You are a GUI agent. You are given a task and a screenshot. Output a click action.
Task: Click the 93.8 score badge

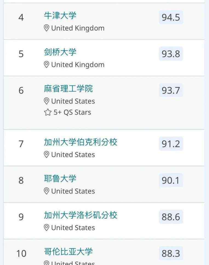171,54
